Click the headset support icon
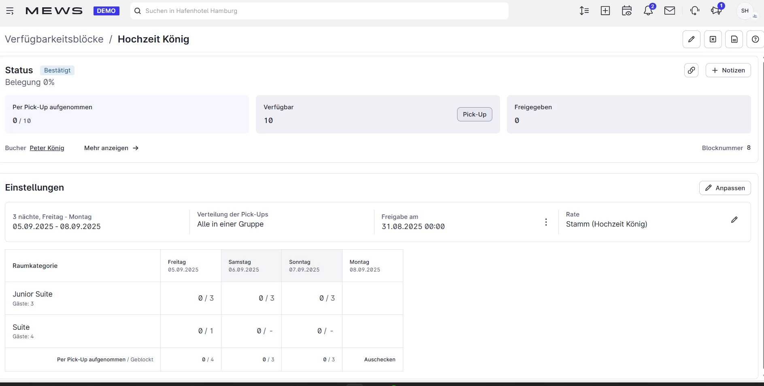 pyautogui.click(x=695, y=11)
